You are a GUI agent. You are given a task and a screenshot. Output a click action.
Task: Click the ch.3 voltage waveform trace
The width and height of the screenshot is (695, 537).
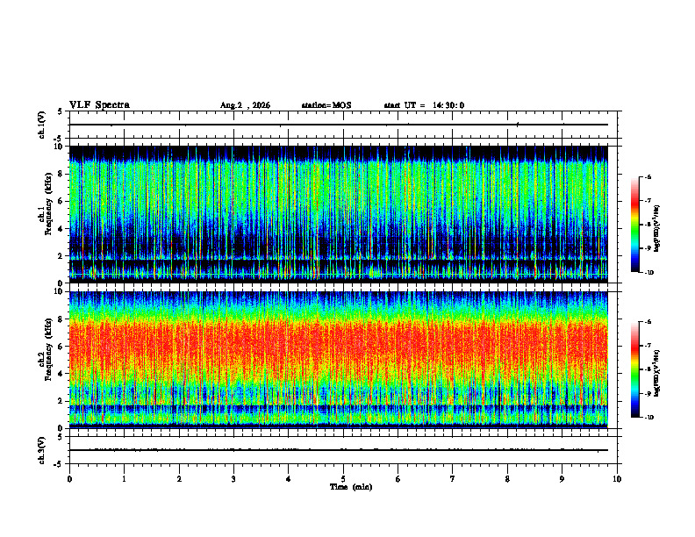339,450
